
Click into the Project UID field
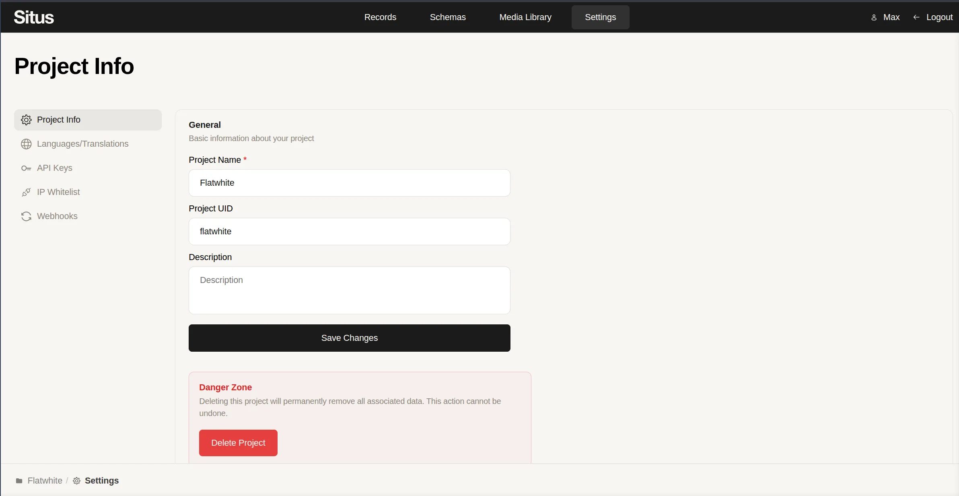point(349,232)
